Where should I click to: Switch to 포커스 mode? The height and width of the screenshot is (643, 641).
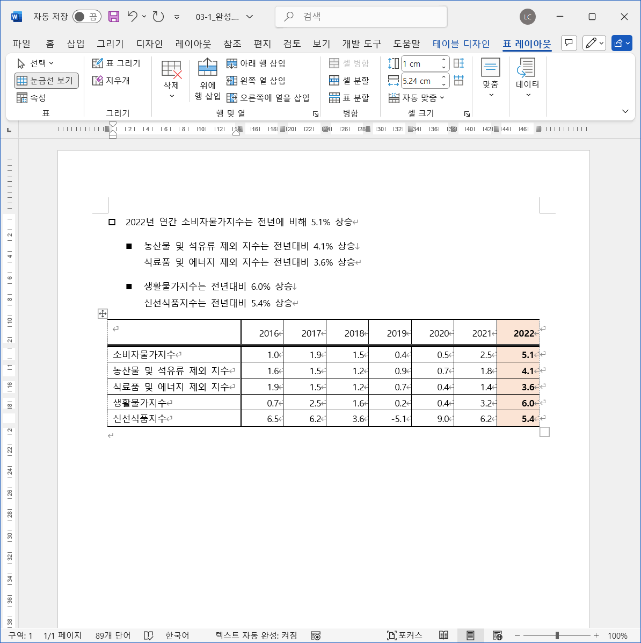tap(405, 635)
